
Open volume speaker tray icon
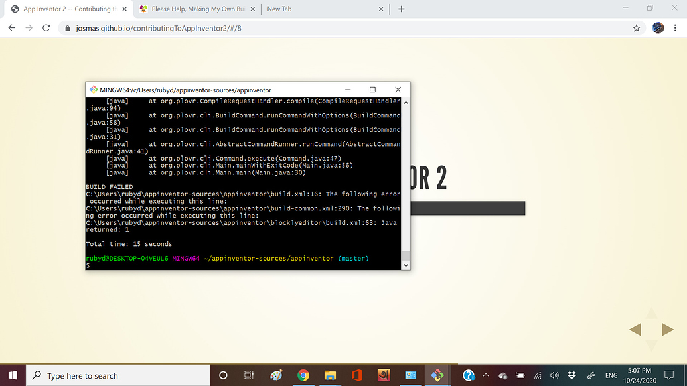[x=555, y=375]
